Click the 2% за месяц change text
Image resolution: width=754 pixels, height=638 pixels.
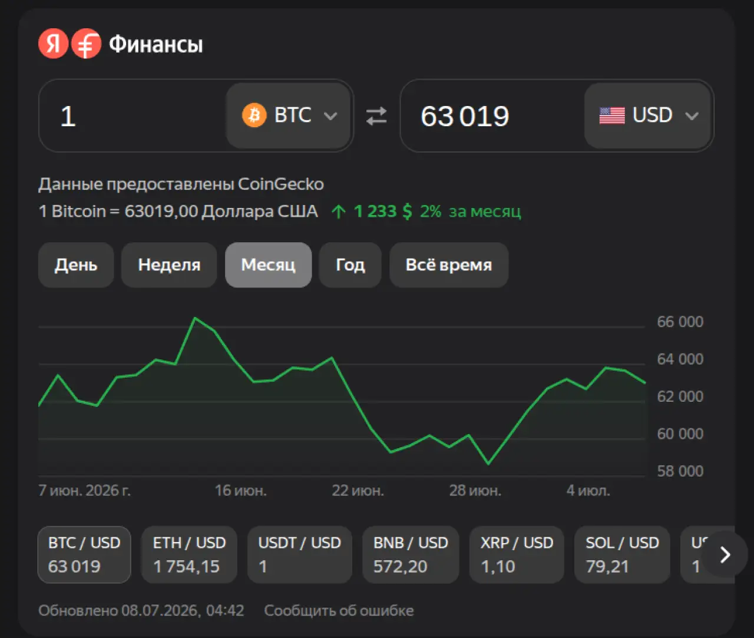[x=471, y=211]
